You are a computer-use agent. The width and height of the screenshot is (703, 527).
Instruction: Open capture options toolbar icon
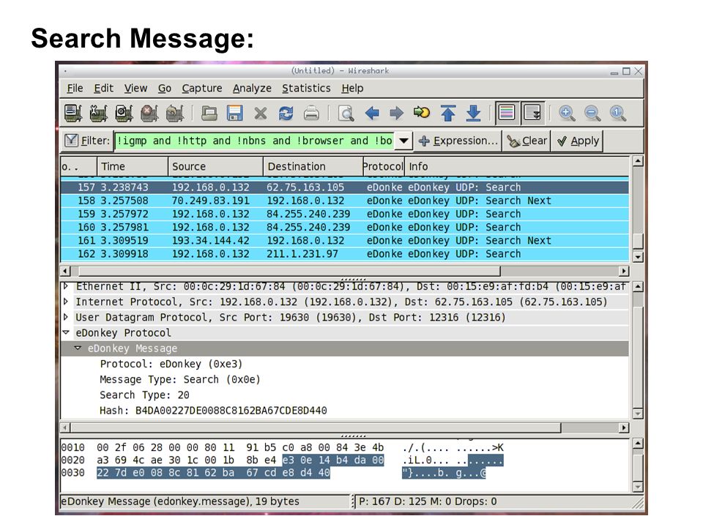99,113
